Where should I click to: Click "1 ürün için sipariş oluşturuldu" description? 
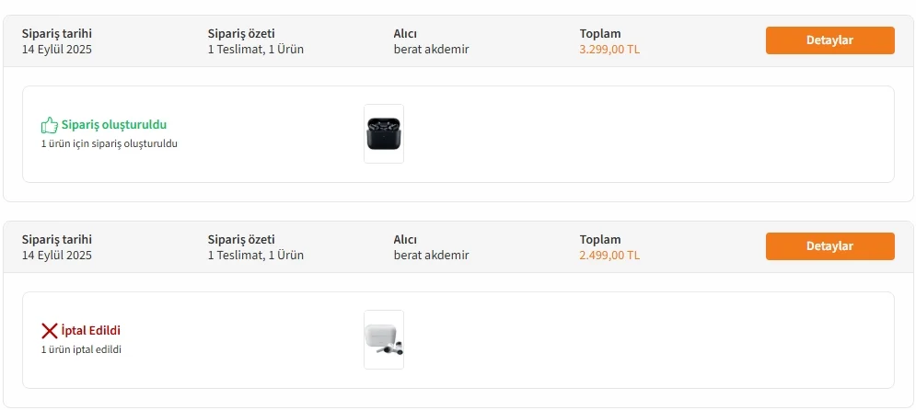109,144
